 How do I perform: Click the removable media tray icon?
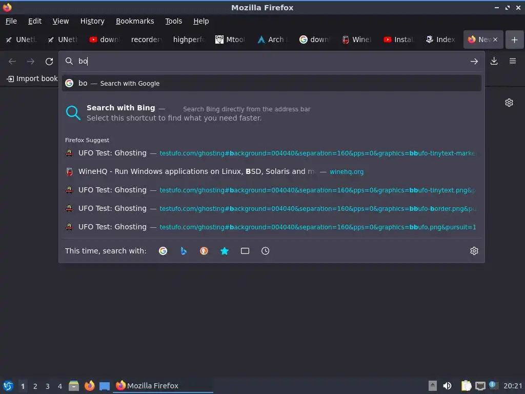pyautogui.click(x=433, y=386)
